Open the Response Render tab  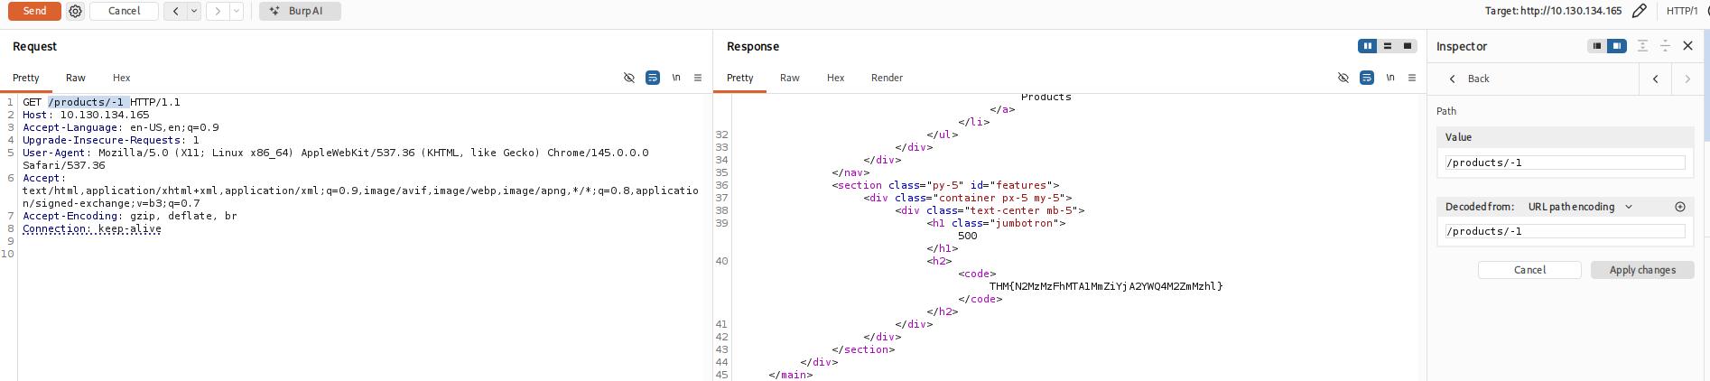coord(887,79)
